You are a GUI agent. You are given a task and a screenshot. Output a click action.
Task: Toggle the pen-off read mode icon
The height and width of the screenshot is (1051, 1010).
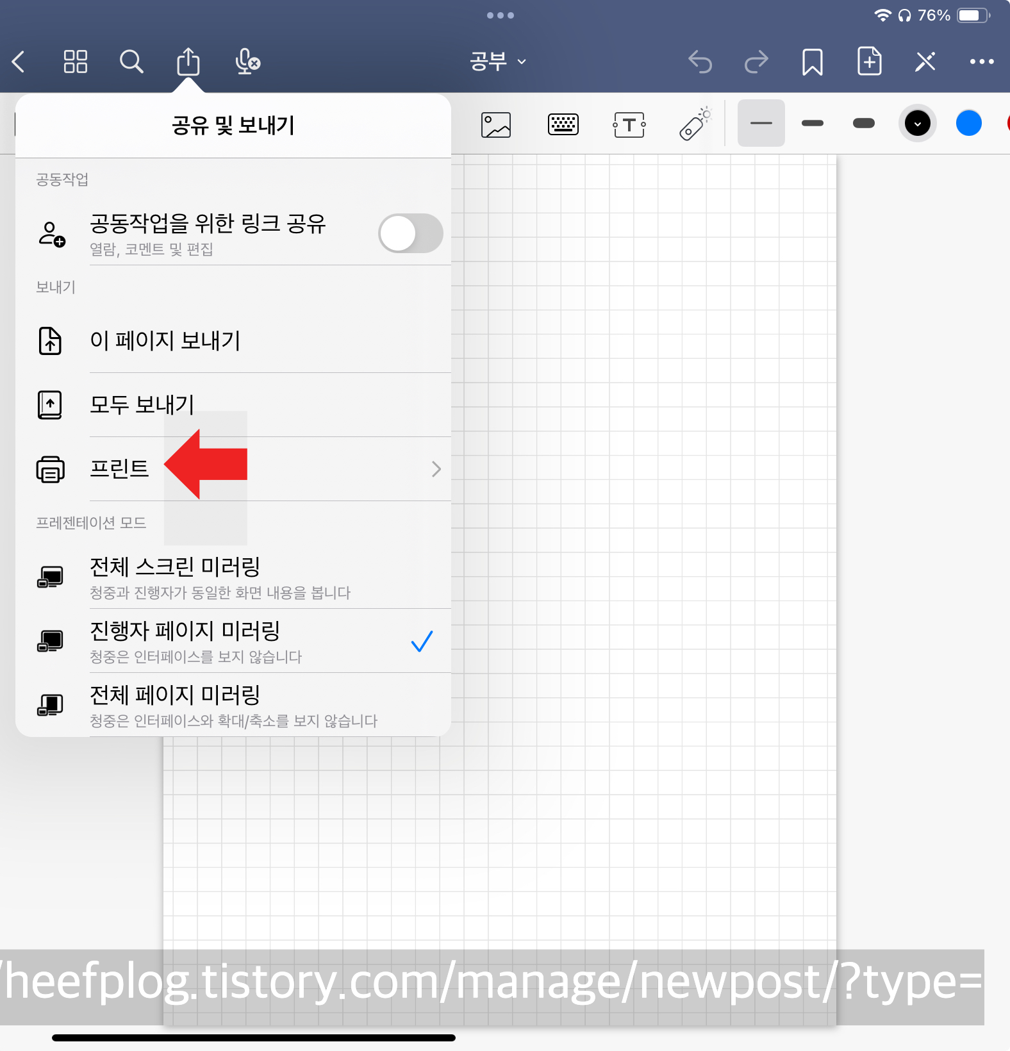pos(925,62)
